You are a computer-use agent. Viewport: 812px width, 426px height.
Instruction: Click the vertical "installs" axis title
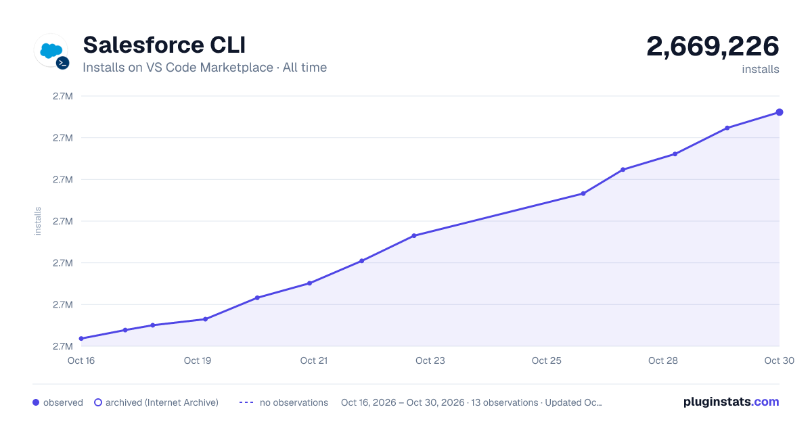pos(38,221)
